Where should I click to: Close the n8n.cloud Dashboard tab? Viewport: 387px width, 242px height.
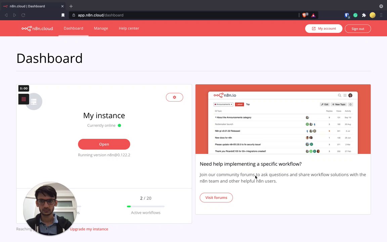(62, 6)
